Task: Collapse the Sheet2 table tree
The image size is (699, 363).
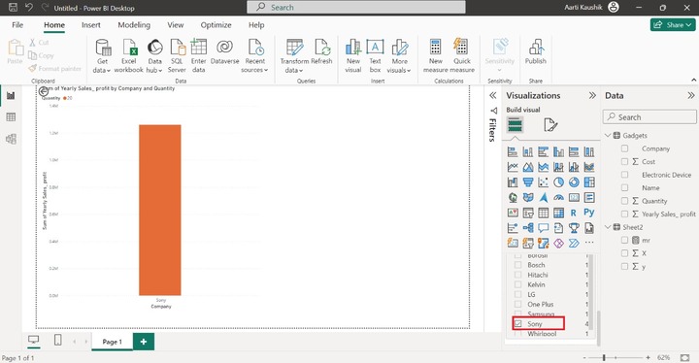Action: (x=608, y=227)
